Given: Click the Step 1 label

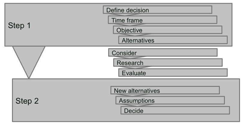Looking at the screenshot, I should pos(19,25).
